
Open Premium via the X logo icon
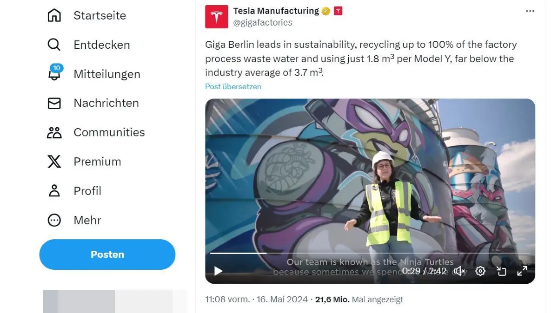54,162
